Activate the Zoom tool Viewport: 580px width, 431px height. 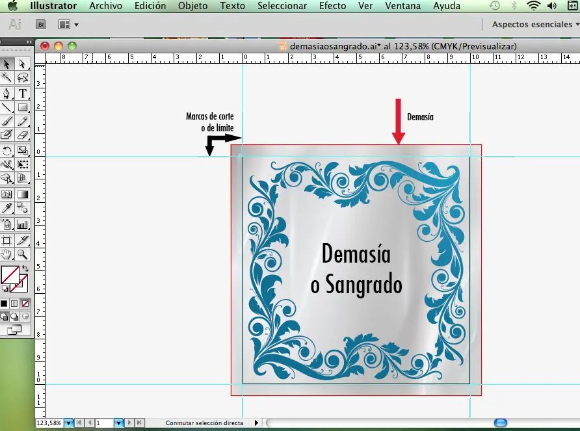coord(22,254)
